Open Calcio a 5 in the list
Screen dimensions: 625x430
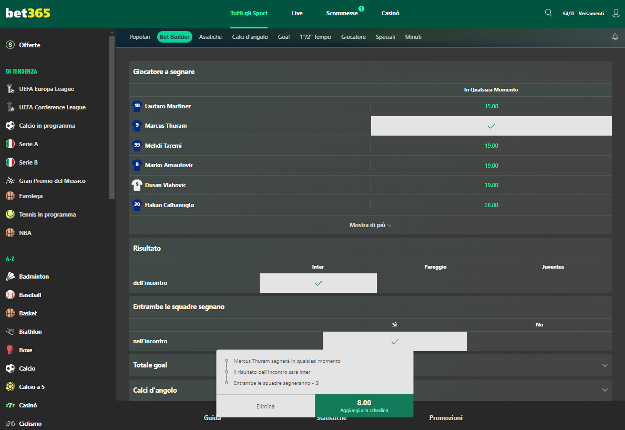click(32, 386)
